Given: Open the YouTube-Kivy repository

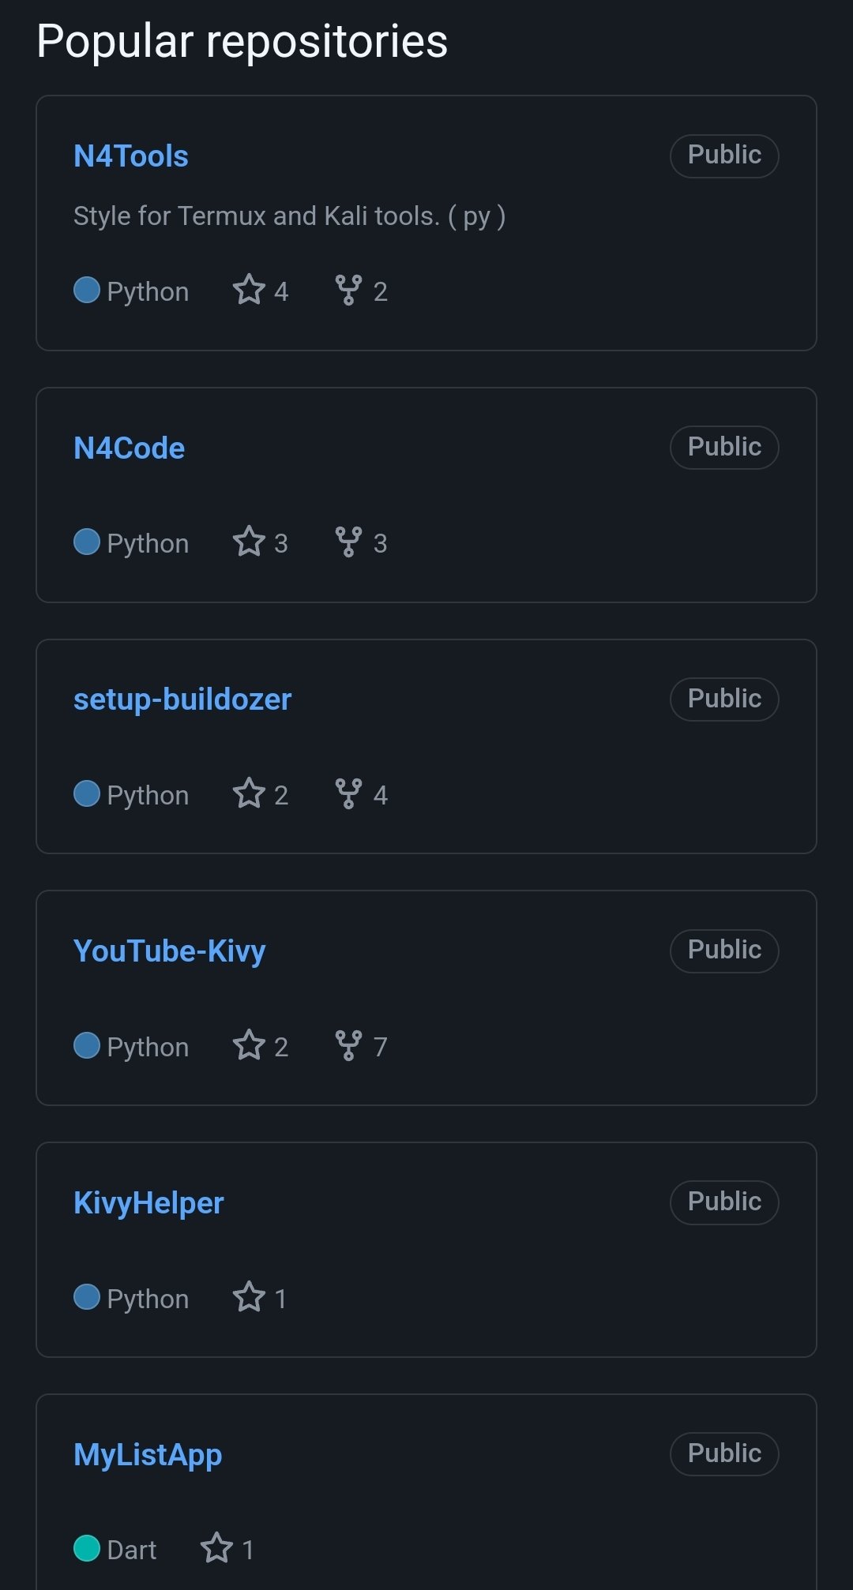Looking at the screenshot, I should coord(169,951).
